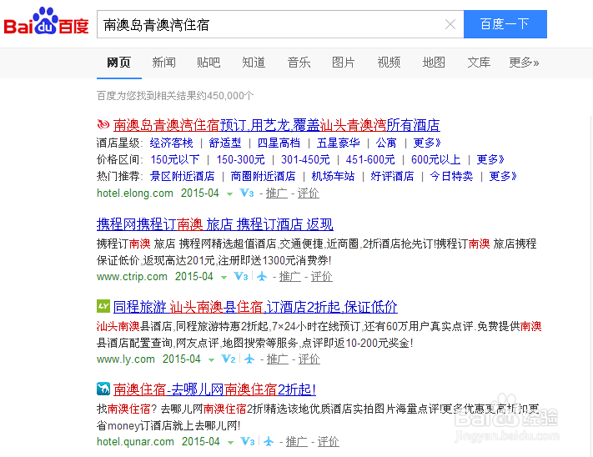Click 推广 on the hotel.elong.com result

tap(276, 193)
